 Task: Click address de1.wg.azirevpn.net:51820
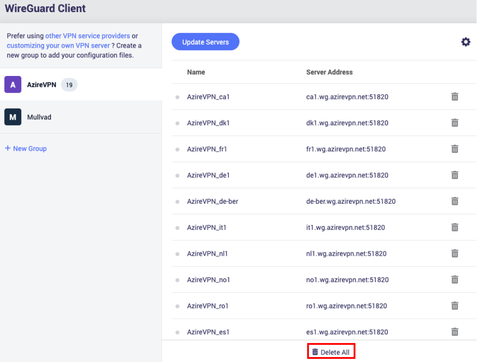coord(347,175)
